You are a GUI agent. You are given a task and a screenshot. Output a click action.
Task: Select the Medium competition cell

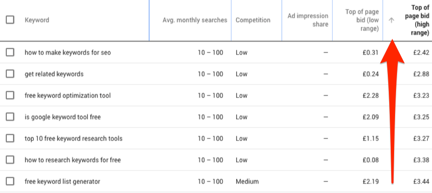[x=247, y=182]
